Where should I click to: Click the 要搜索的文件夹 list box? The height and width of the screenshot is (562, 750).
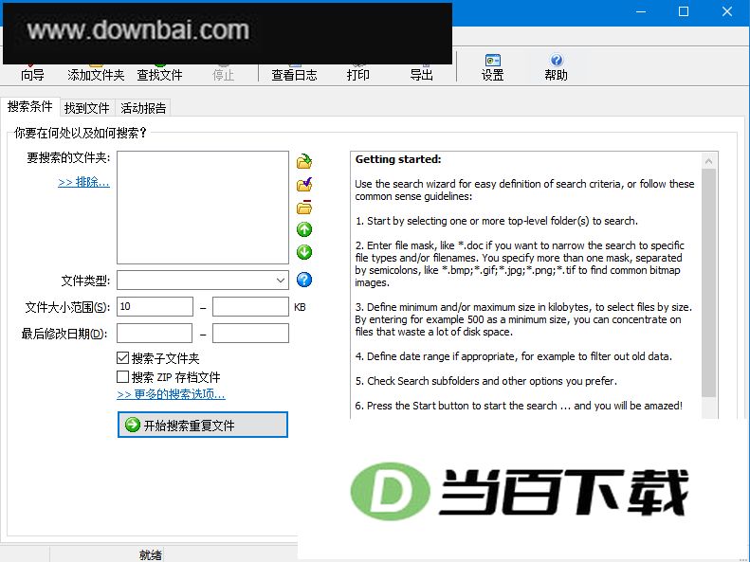[203, 208]
